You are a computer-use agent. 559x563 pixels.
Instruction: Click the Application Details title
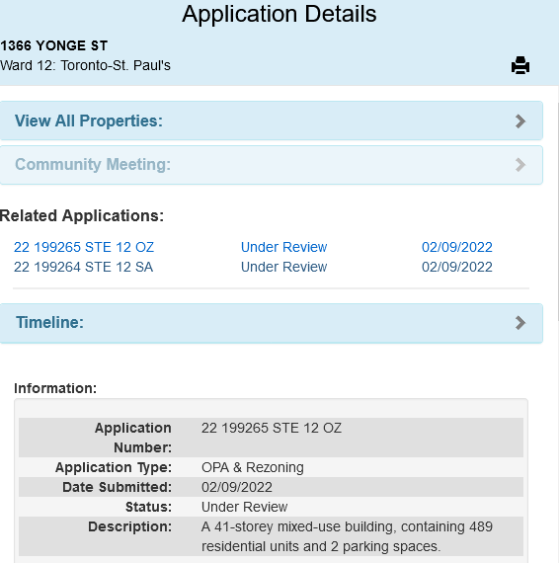pyautogui.click(x=279, y=14)
